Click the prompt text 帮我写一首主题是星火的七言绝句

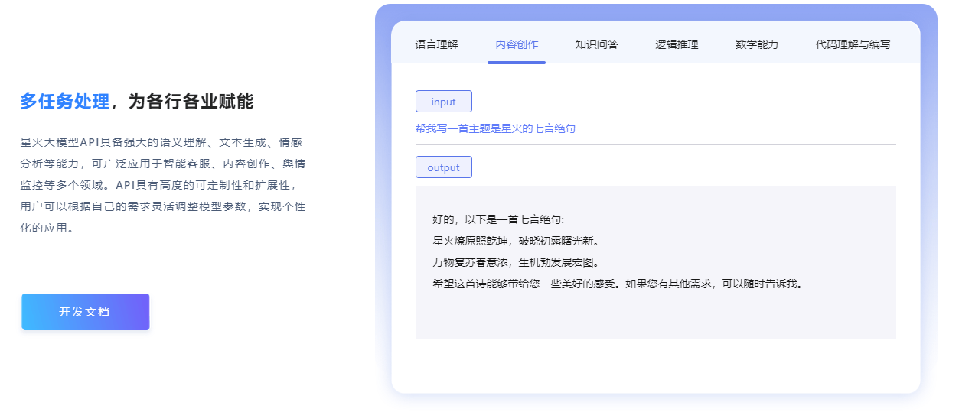click(495, 128)
